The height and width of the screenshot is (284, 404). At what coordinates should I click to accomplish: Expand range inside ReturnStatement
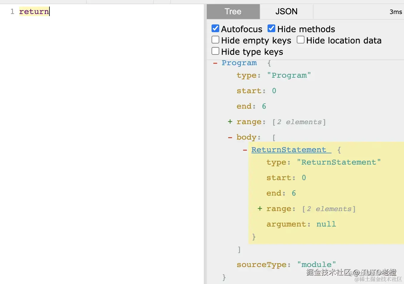click(x=260, y=209)
